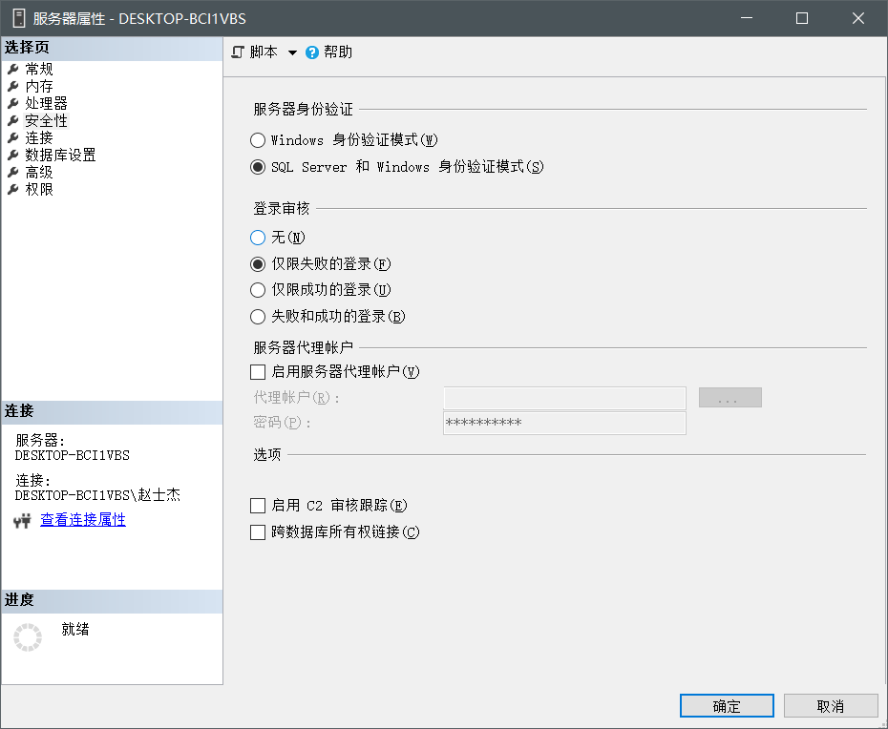The height and width of the screenshot is (729, 888).
Task: Open the 高级 page
Action: [x=39, y=172]
